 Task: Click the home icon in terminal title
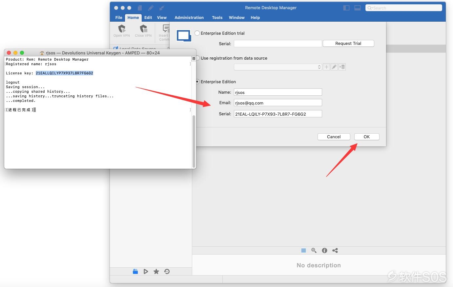coord(42,53)
